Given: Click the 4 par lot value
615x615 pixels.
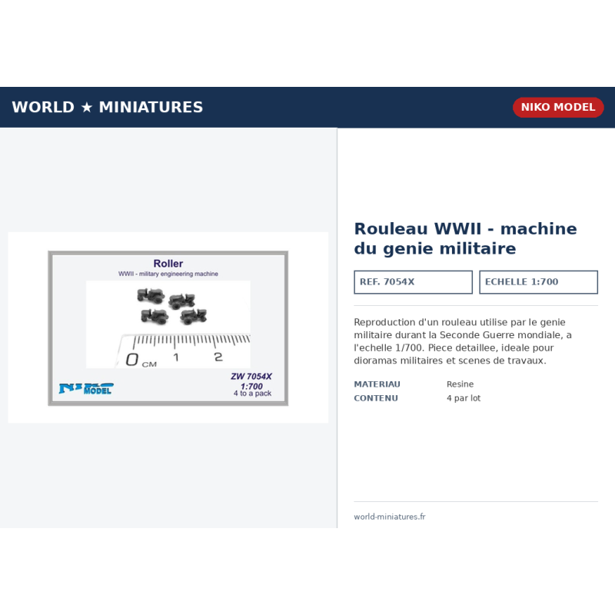Looking at the screenshot, I should click(x=464, y=398).
